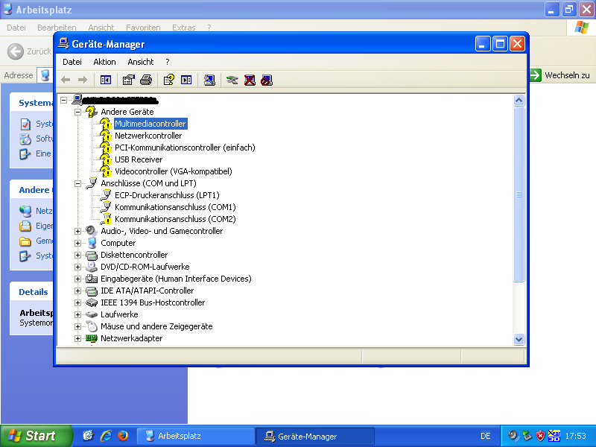Collapse the Andere Geräte category
The image size is (596, 447).
click(x=78, y=112)
